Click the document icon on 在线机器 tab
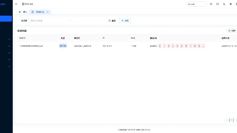237x133 pixels. click(33, 12)
